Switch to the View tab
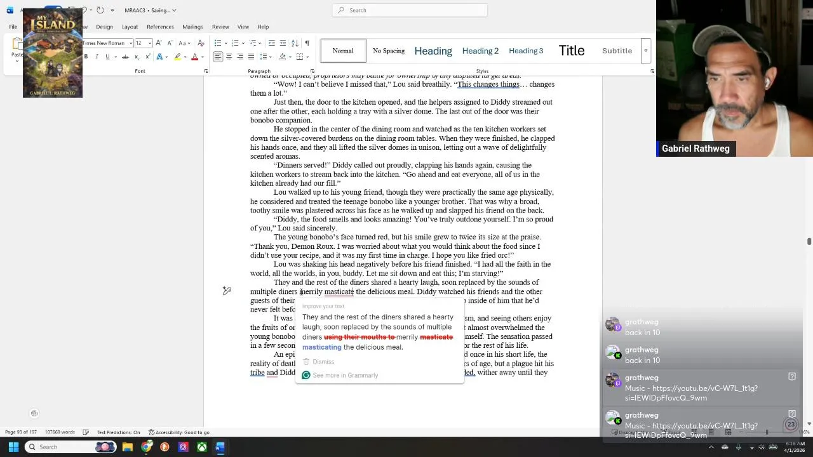This screenshot has width=813, height=457. pos(243,27)
